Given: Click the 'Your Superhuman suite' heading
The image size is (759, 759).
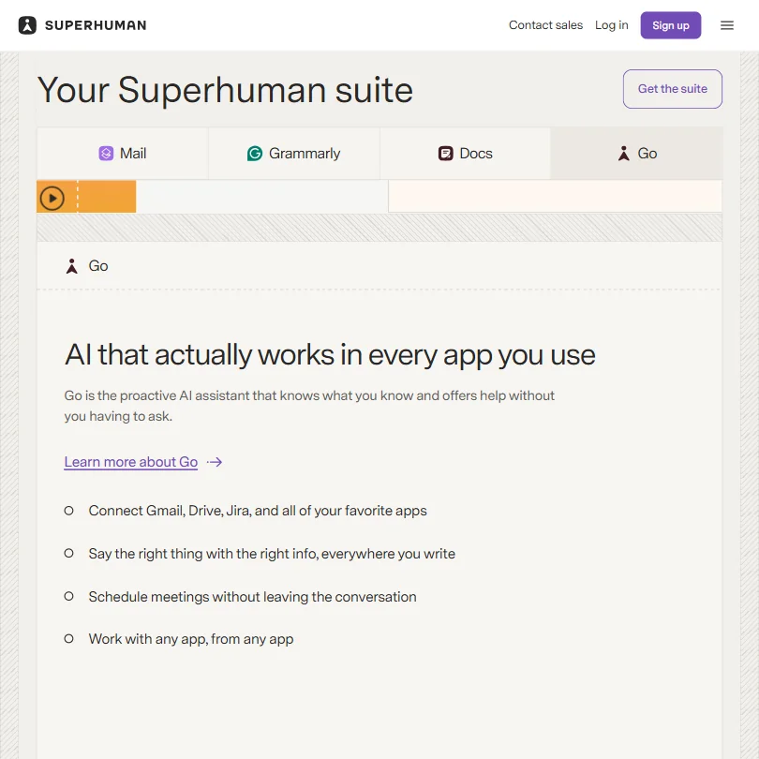Looking at the screenshot, I should pos(225,90).
